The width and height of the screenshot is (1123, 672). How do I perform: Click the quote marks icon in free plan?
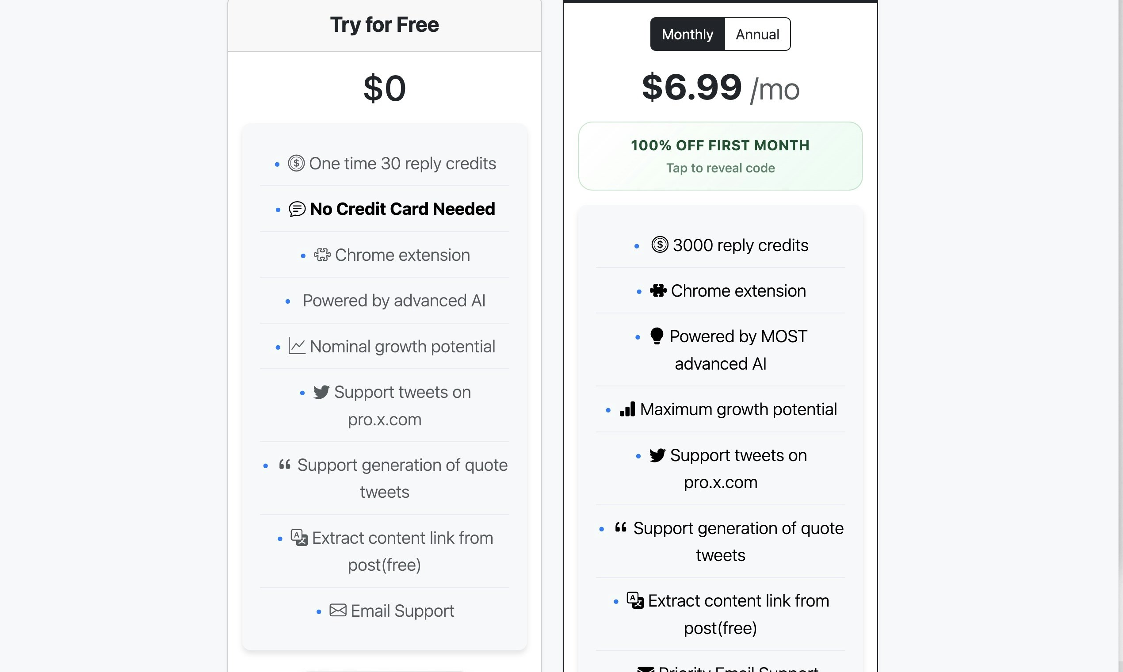[285, 464]
